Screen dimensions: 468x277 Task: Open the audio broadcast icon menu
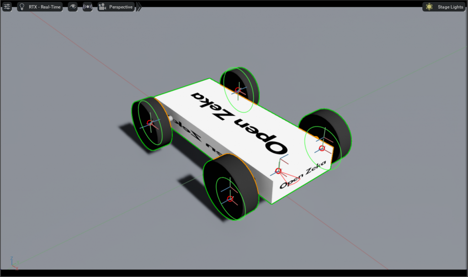point(87,6)
